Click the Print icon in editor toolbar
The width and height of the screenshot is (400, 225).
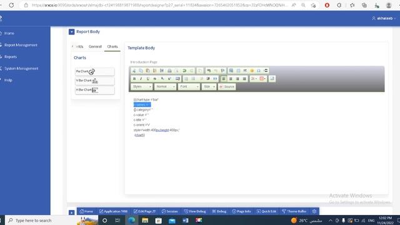coord(169,71)
